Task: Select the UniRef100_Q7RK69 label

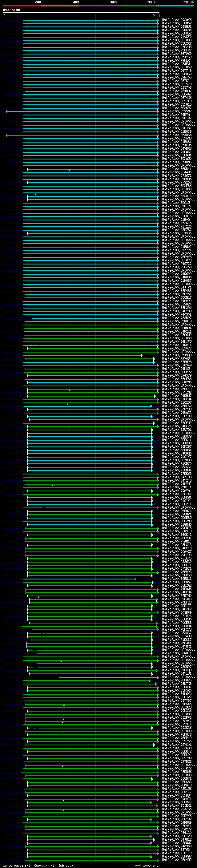Action: 177,474
